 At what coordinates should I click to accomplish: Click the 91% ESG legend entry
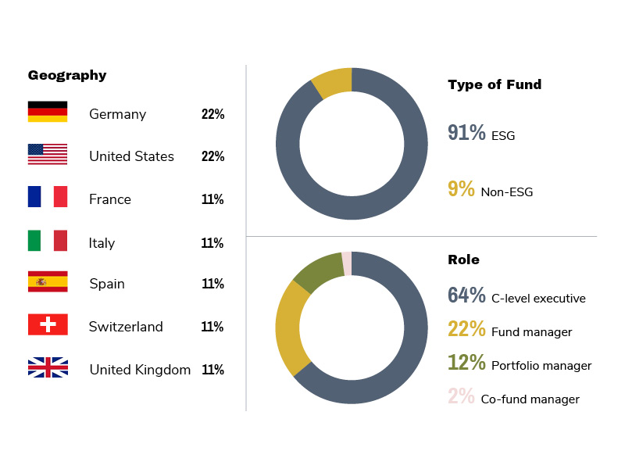coord(481,134)
